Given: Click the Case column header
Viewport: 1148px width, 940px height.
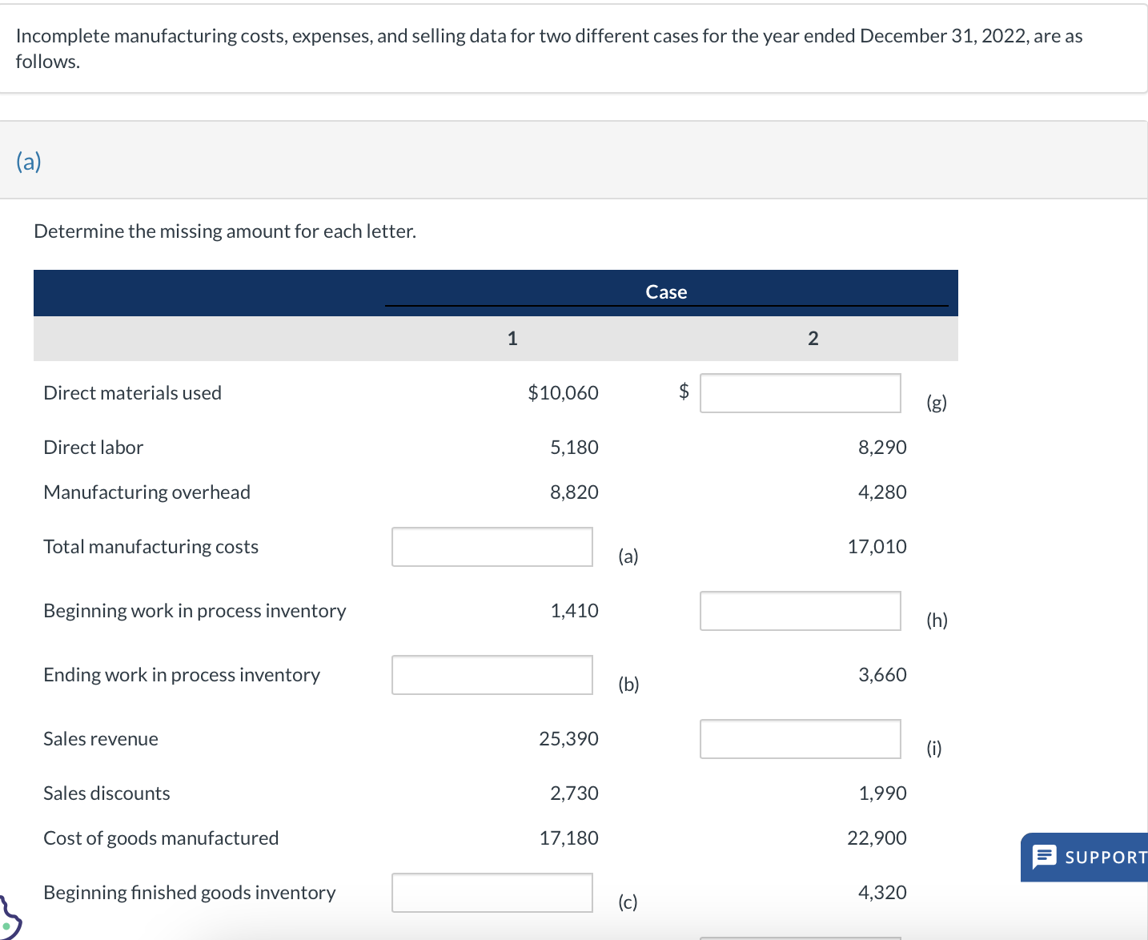Looking at the screenshot, I should pyautogui.click(x=666, y=291).
